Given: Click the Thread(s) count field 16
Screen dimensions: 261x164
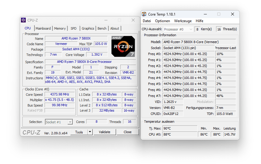Looking at the screenshot, I should coord(219,29).
